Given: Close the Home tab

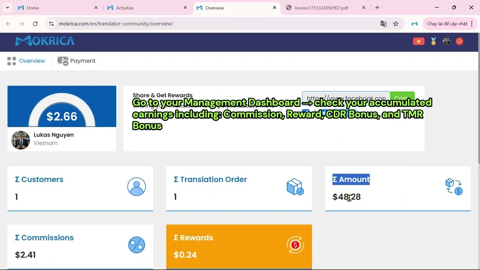Looking at the screenshot, I should [96, 7].
